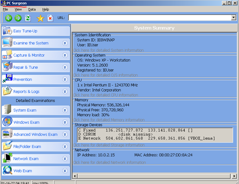Click the System ID: IE8WINXP text
Screen dimensions: 239x184
96,40
